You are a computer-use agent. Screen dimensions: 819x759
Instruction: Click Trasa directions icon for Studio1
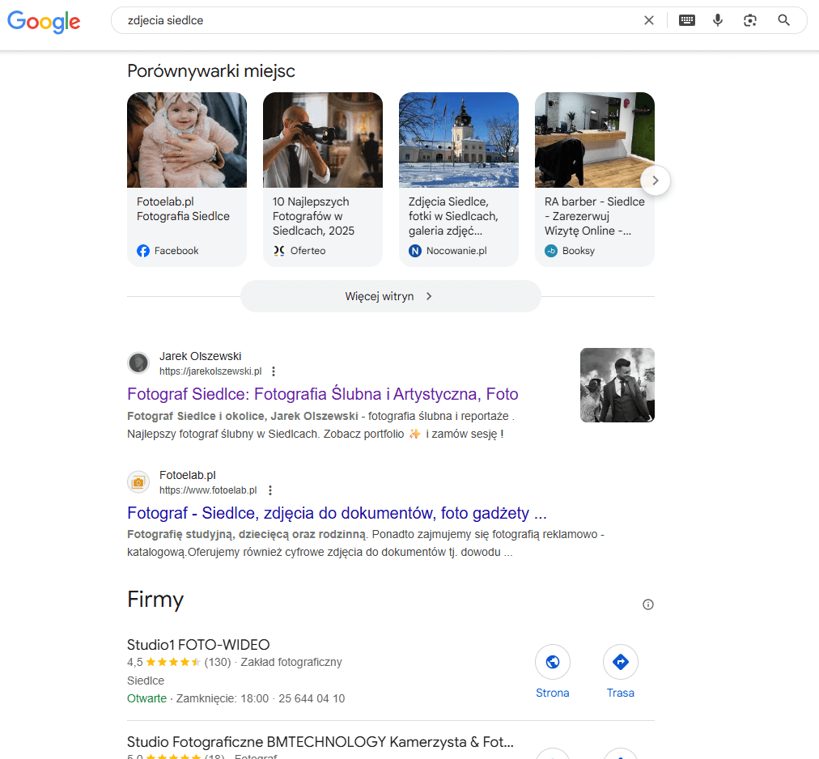pyautogui.click(x=621, y=662)
